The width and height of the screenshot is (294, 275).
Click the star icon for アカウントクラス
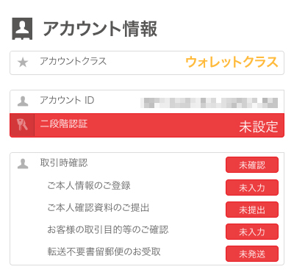[23, 63]
